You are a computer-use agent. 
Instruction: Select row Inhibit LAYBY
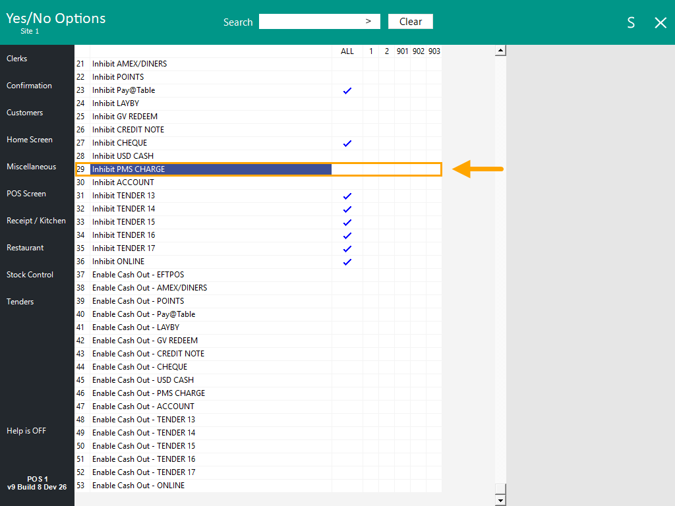(x=258, y=103)
